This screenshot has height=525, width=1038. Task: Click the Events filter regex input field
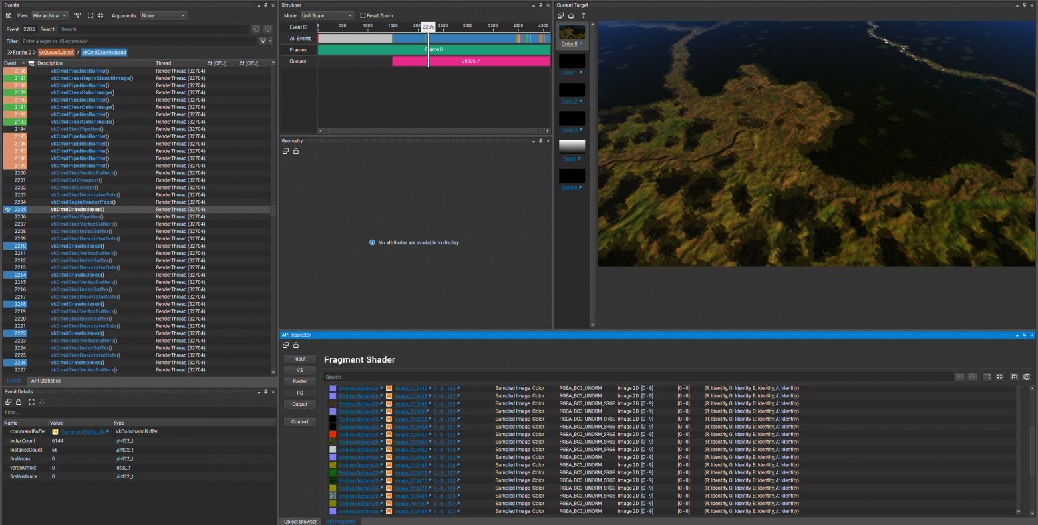[139, 41]
